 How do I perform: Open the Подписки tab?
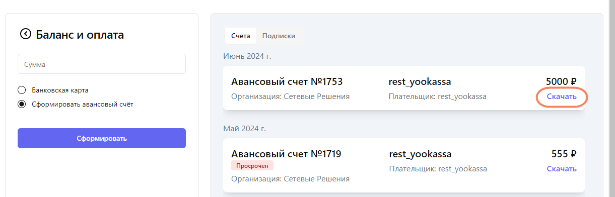tap(279, 36)
